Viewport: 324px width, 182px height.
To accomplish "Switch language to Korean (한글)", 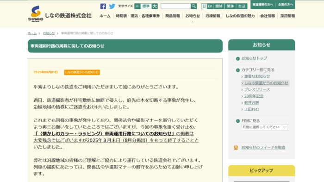I will [242, 6].
